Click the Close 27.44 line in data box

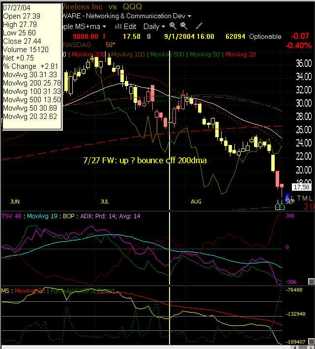22,41
